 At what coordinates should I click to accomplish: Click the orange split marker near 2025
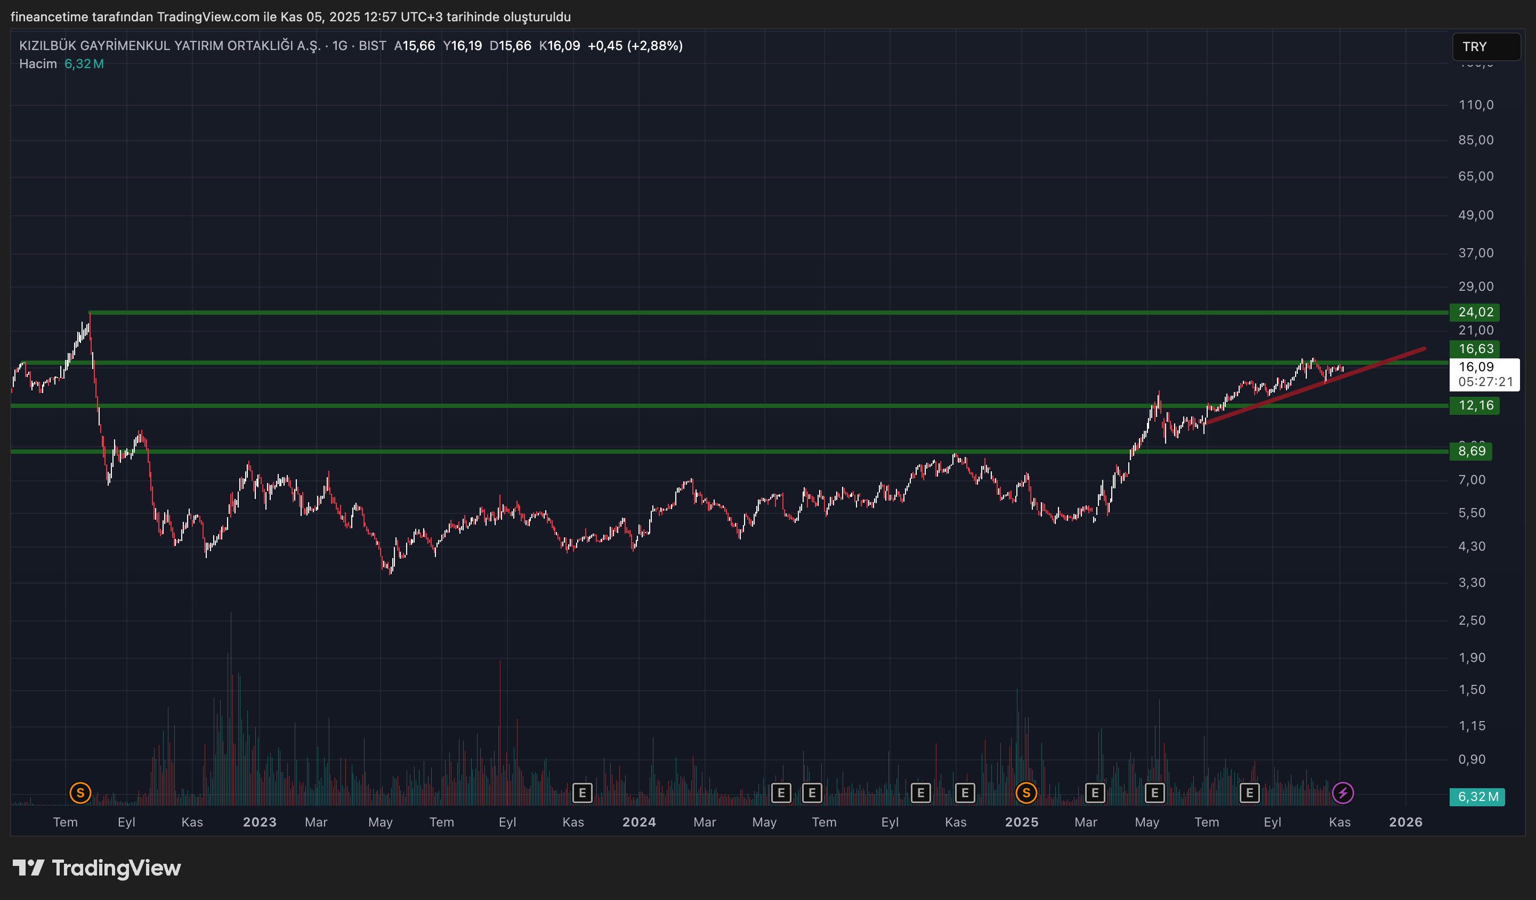click(1026, 793)
